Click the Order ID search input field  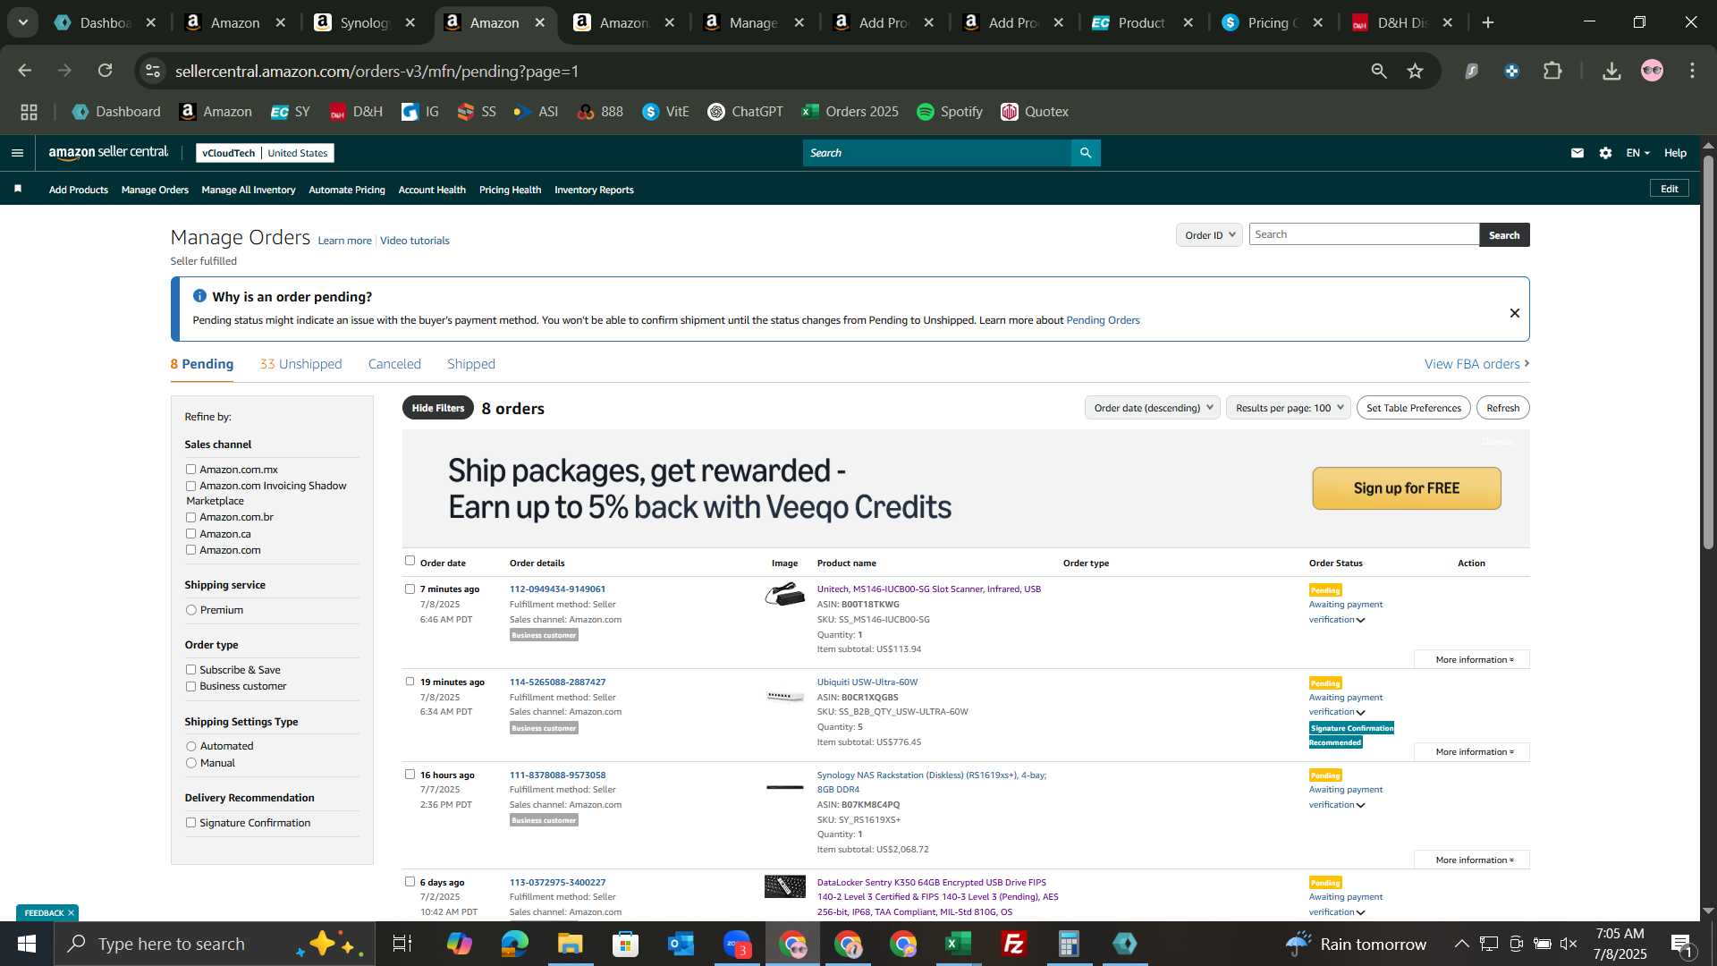[1364, 234]
